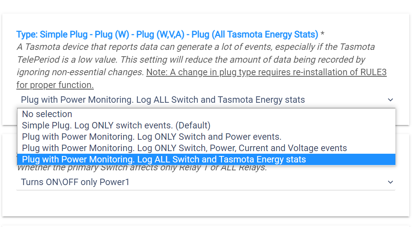This screenshot has width=418, height=227.
Task: Choose the No selection option
Action: [47, 114]
